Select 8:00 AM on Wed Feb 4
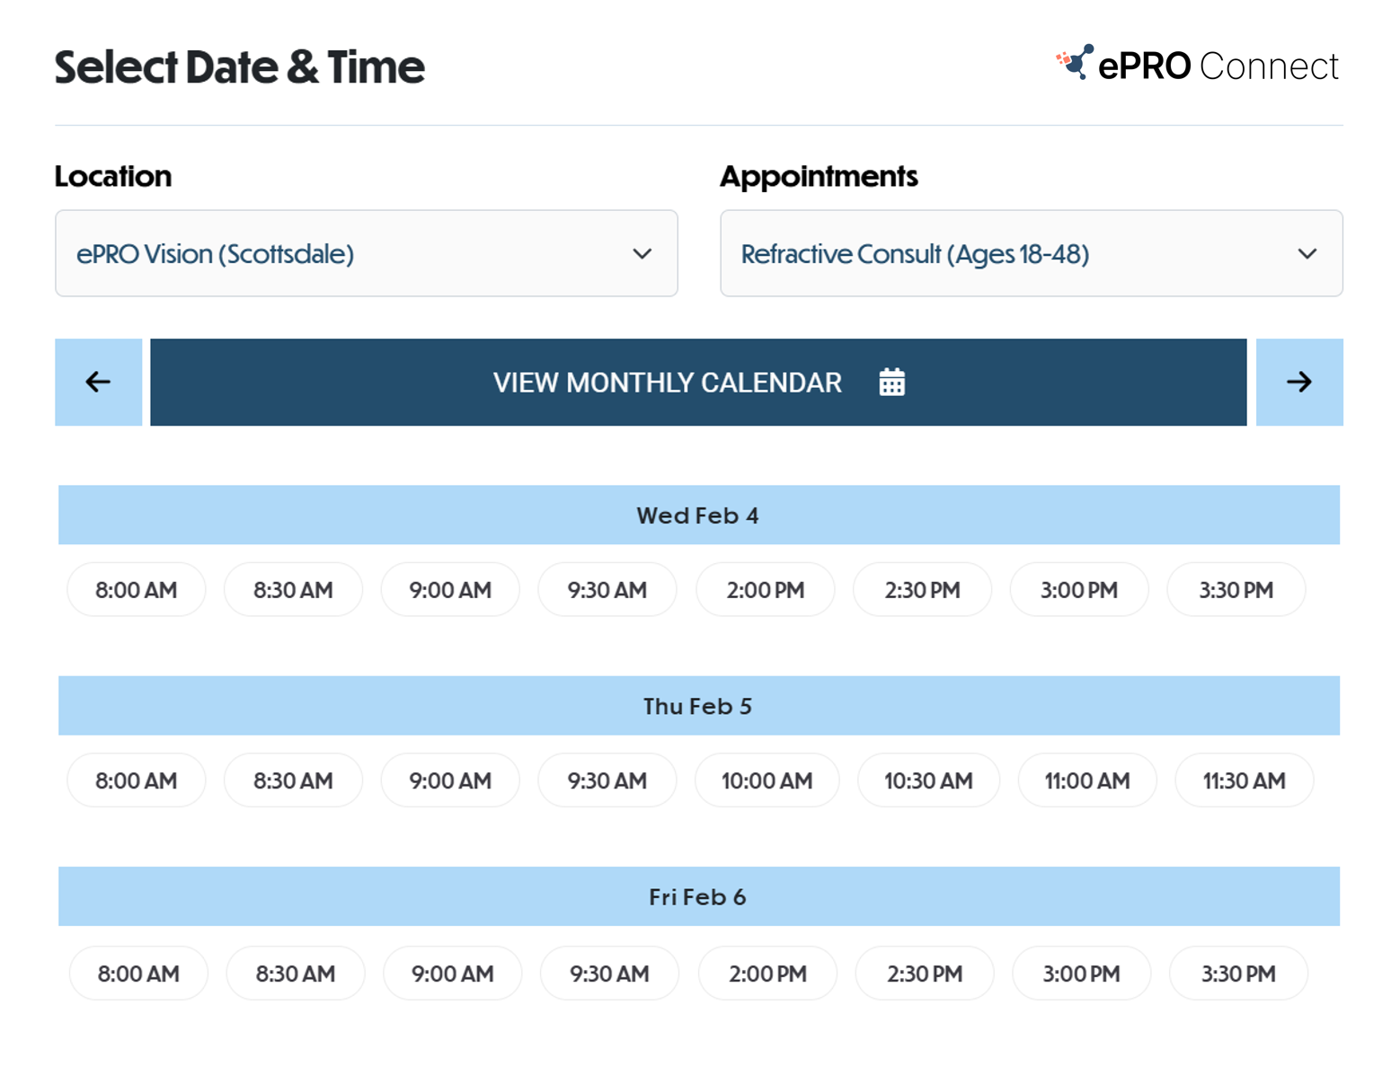This screenshot has width=1400, height=1084. point(137,590)
